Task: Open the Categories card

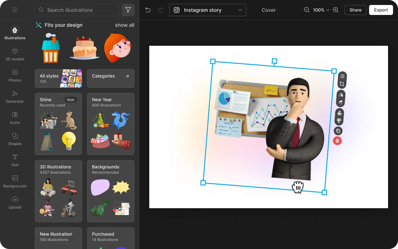Action: (111, 78)
